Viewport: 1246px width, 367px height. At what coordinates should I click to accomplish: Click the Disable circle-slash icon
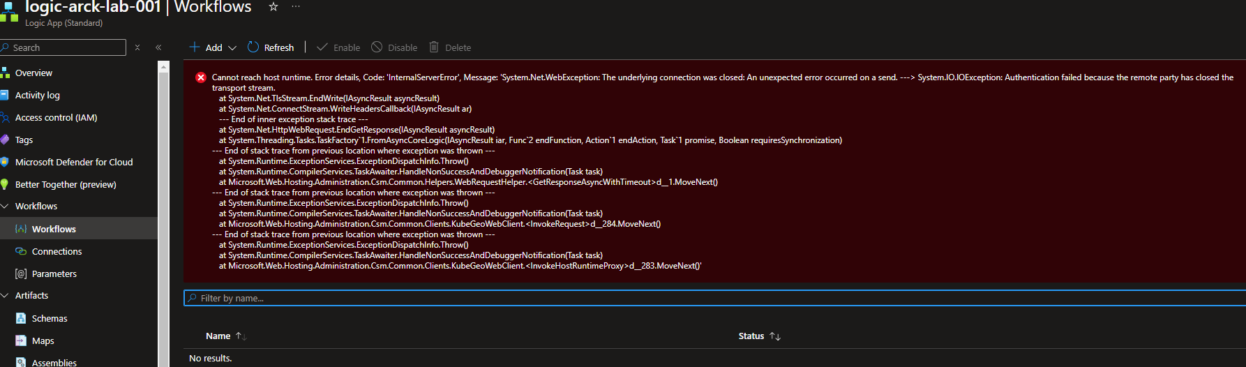pyautogui.click(x=377, y=47)
